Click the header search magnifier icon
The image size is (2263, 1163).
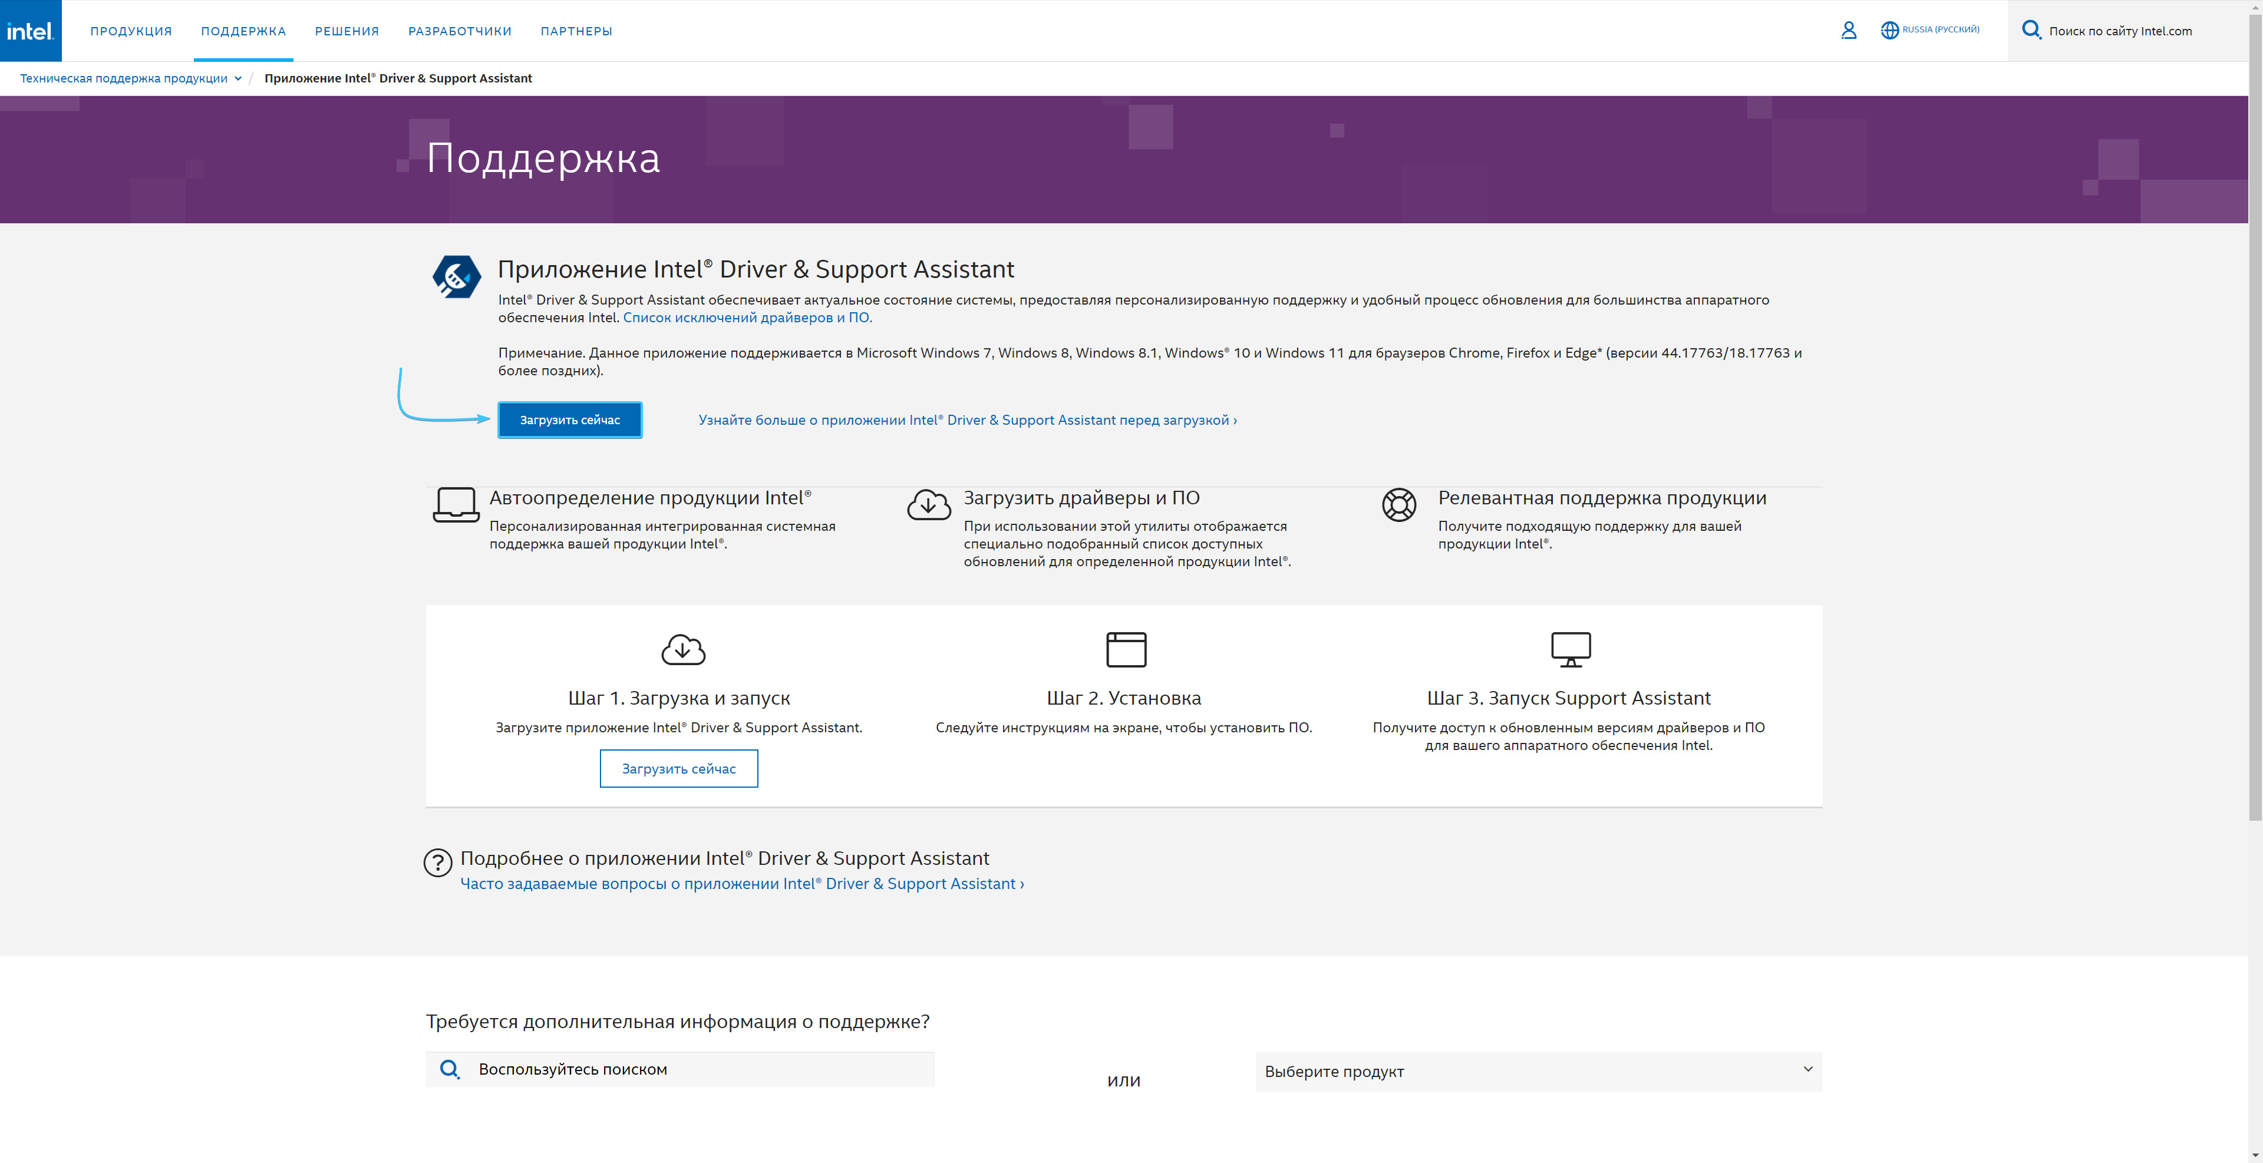point(2031,31)
